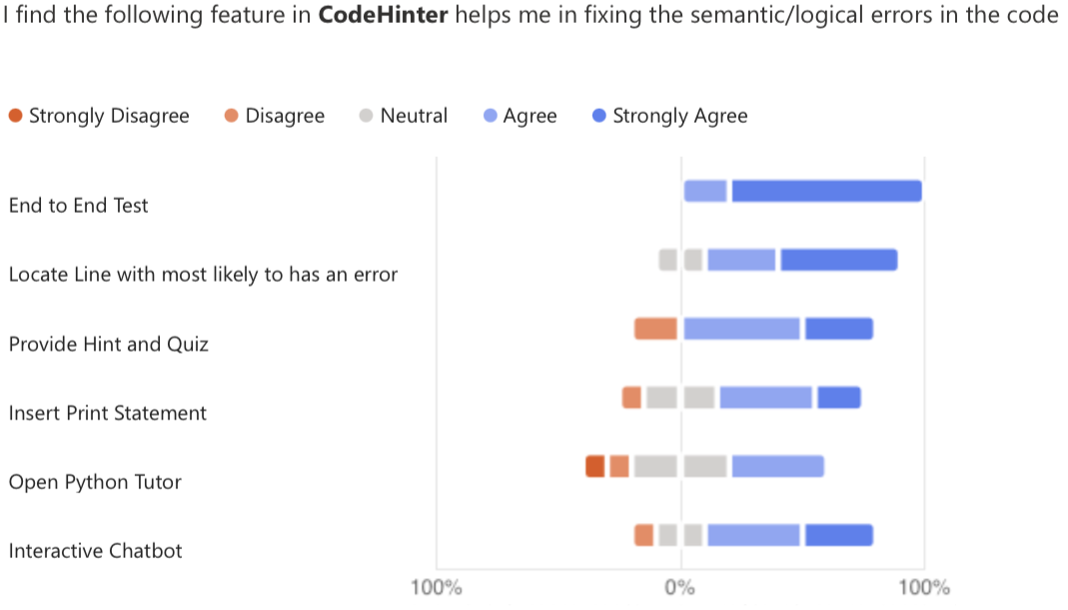
Task: Toggle the Disagree legend label
Action: click(285, 116)
